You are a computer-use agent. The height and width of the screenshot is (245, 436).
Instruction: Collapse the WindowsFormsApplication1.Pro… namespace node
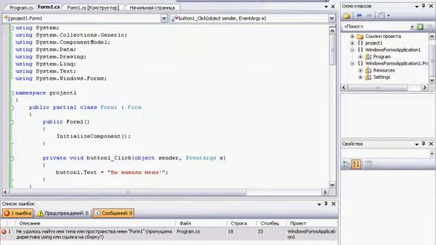pyautogui.click(x=352, y=63)
